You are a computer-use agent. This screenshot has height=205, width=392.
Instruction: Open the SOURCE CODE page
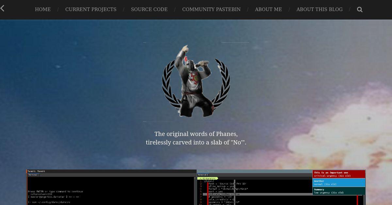pyautogui.click(x=149, y=9)
